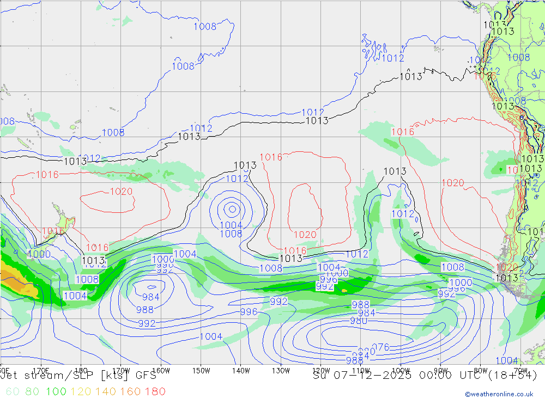Click the 150W longitude label
This screenshot has height=399, width=545.
[201, 371]
